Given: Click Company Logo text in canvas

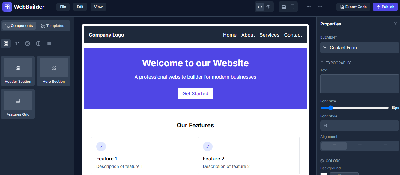Looking at the screenshot, I should (106, 35).
